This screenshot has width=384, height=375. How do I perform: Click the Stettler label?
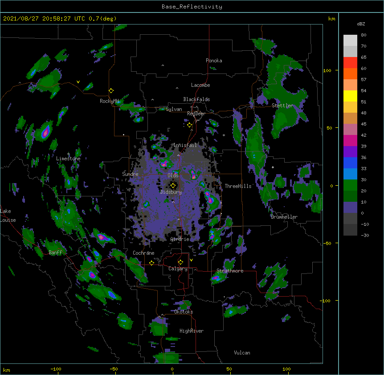282,106
